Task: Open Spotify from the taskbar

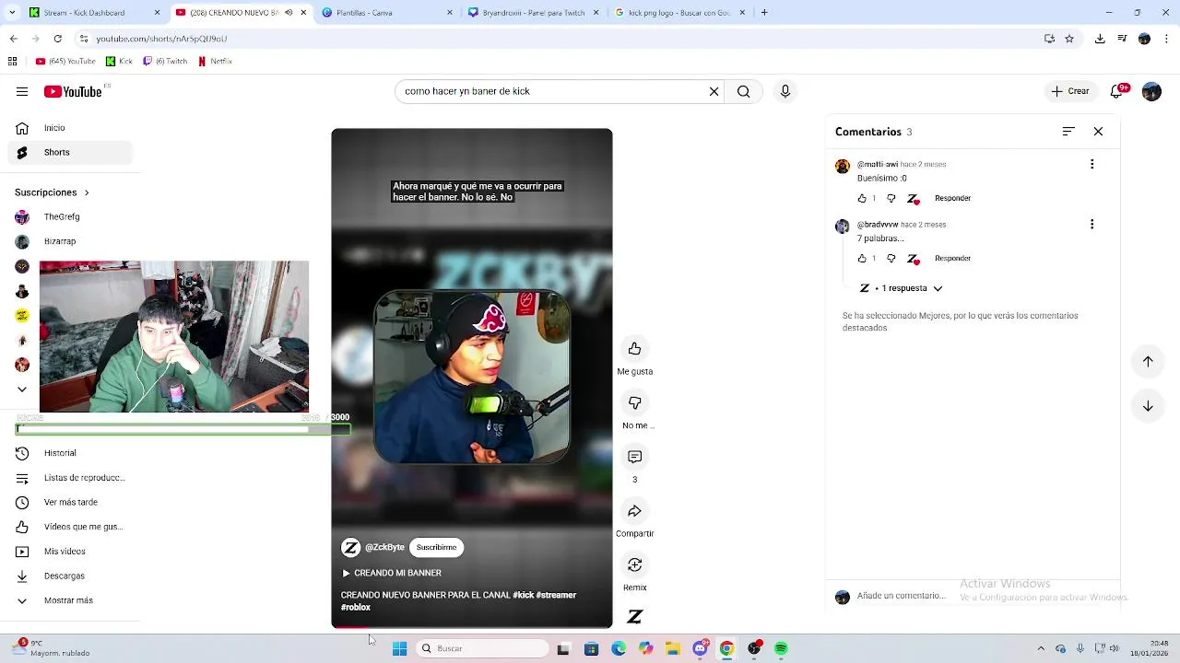Action: (781, 648)
